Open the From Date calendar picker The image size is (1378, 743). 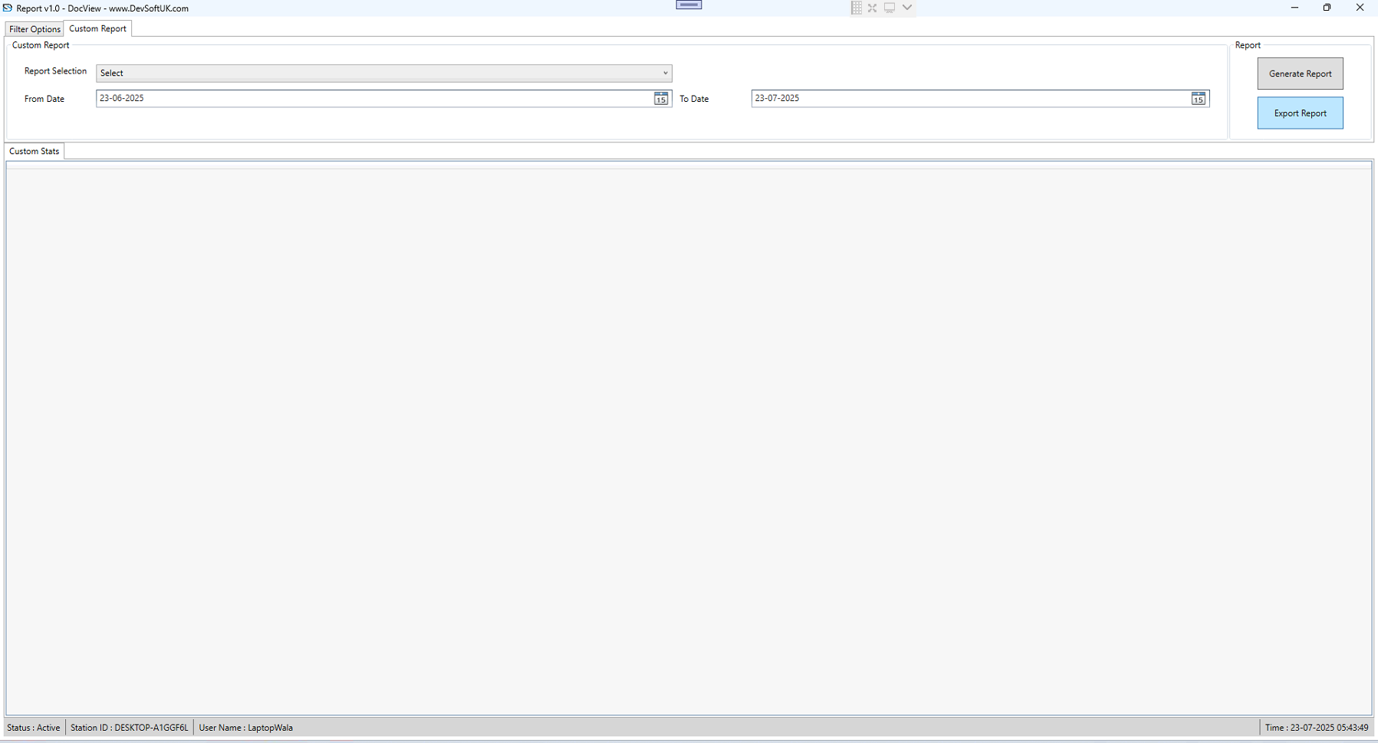660,99
